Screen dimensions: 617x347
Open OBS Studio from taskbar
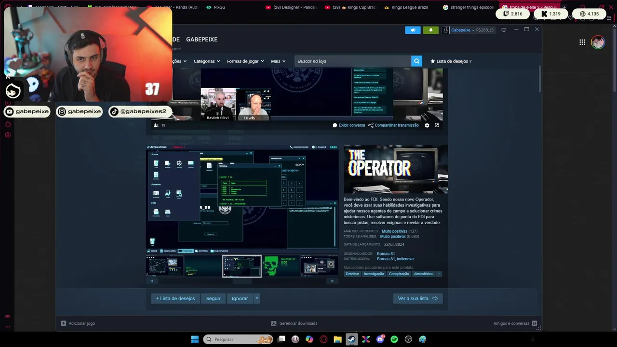pos(408,339)
